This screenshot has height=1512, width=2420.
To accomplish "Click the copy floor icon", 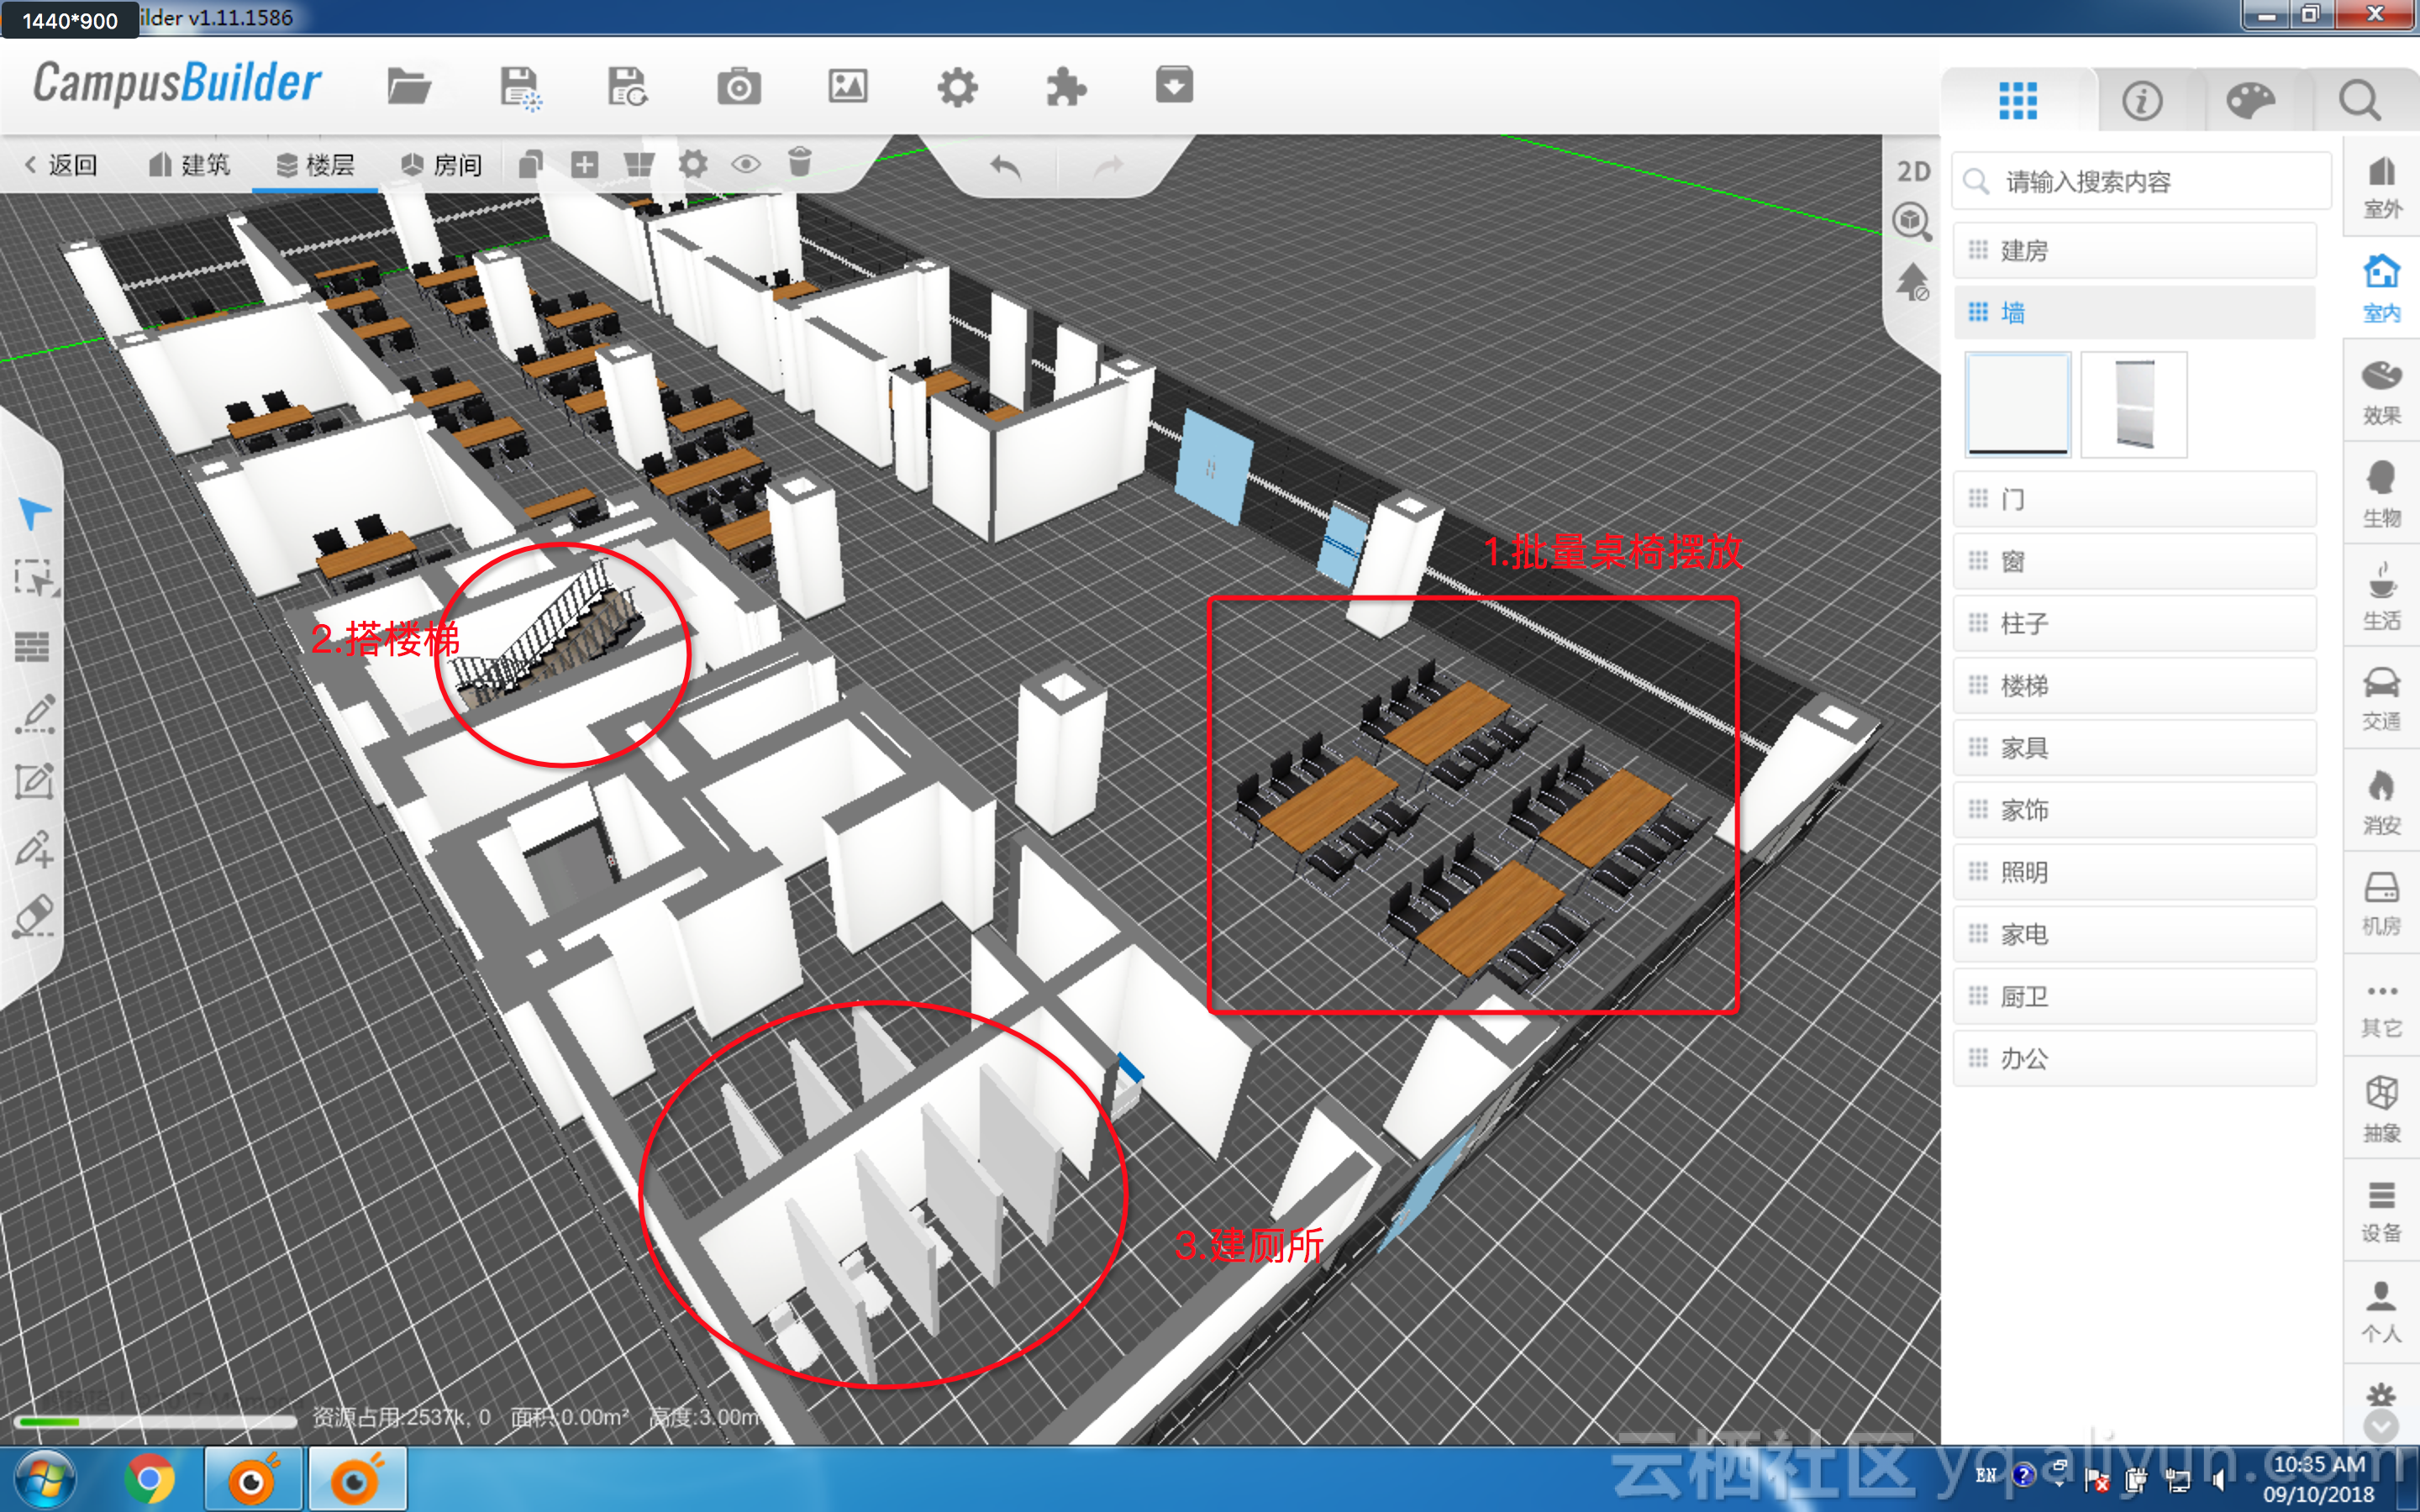I will point(531,163).
